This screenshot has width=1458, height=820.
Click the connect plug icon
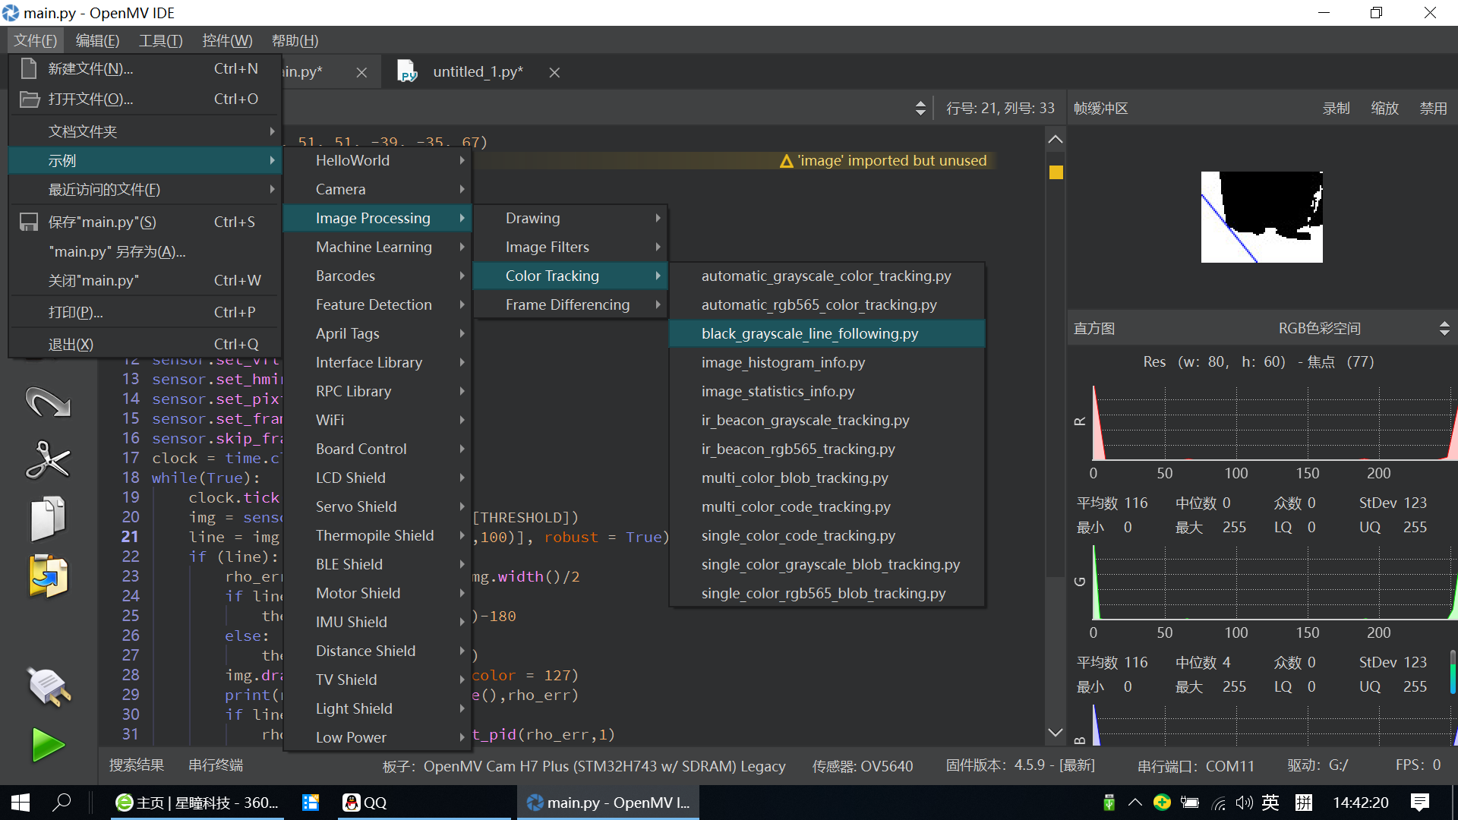tap(49, 686)
